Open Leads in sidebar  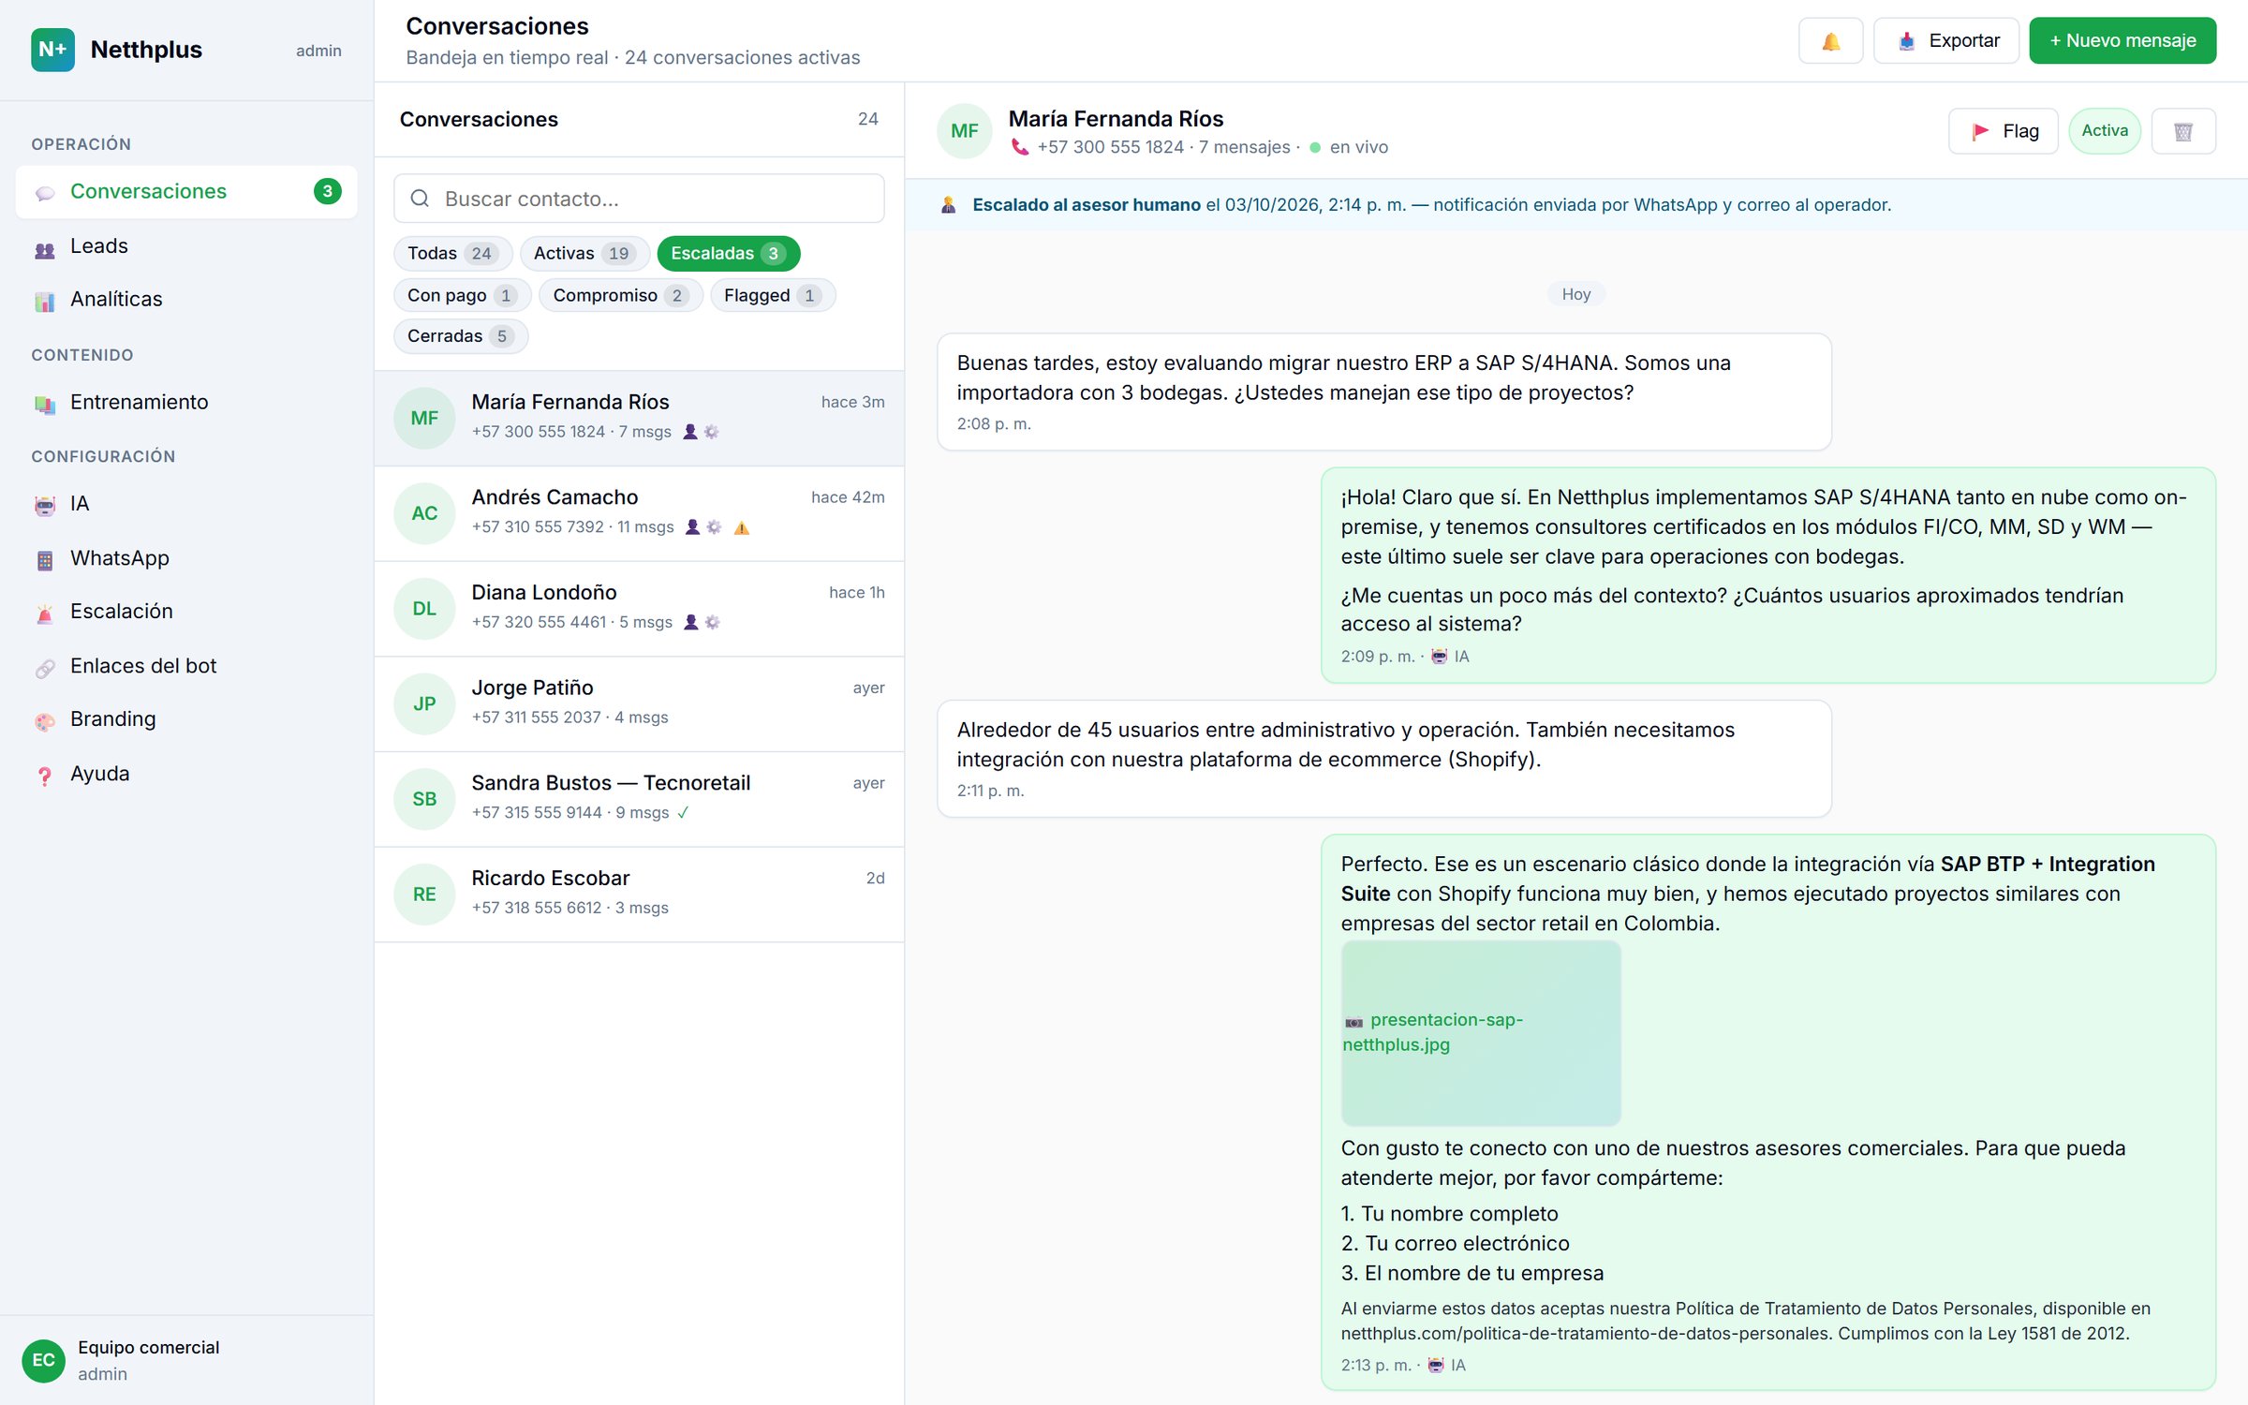tap(186, 246)
